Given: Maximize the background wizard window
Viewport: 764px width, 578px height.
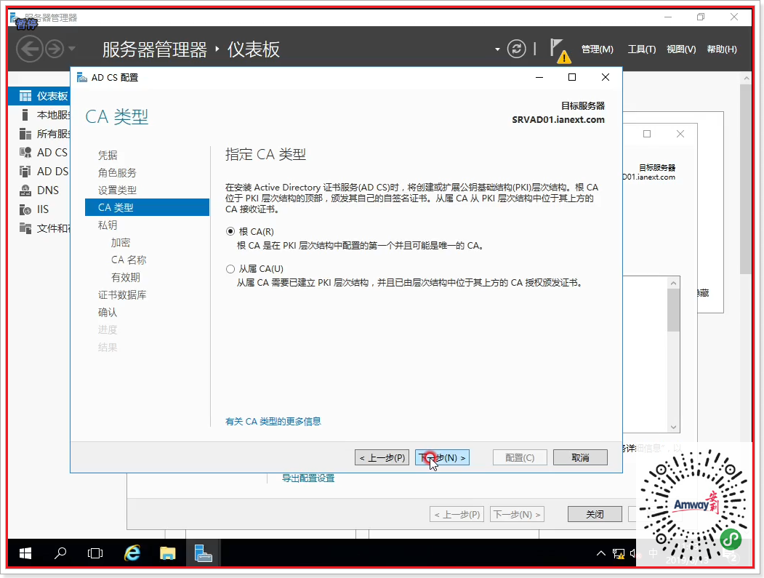Looking at the screenshot, I should pyautogui.click(x=647, y=134).
